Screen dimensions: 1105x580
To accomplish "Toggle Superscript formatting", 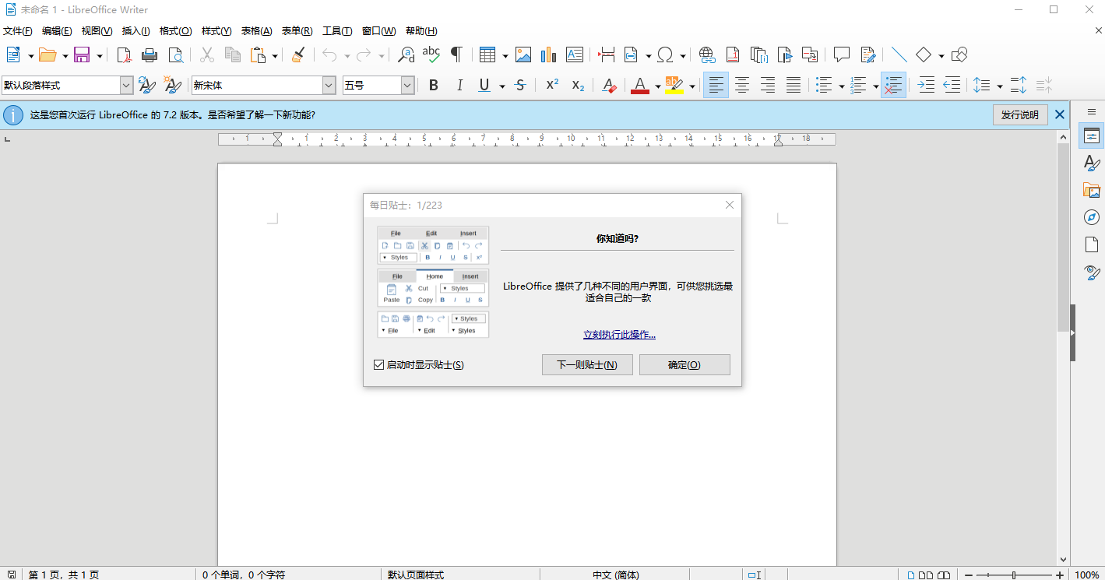I will (x=552, y=86).
